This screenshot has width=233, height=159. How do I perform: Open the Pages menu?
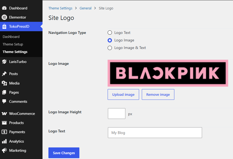tap(21, 92)
